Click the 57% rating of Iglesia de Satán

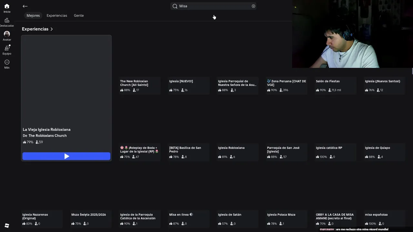click(223, 224)
